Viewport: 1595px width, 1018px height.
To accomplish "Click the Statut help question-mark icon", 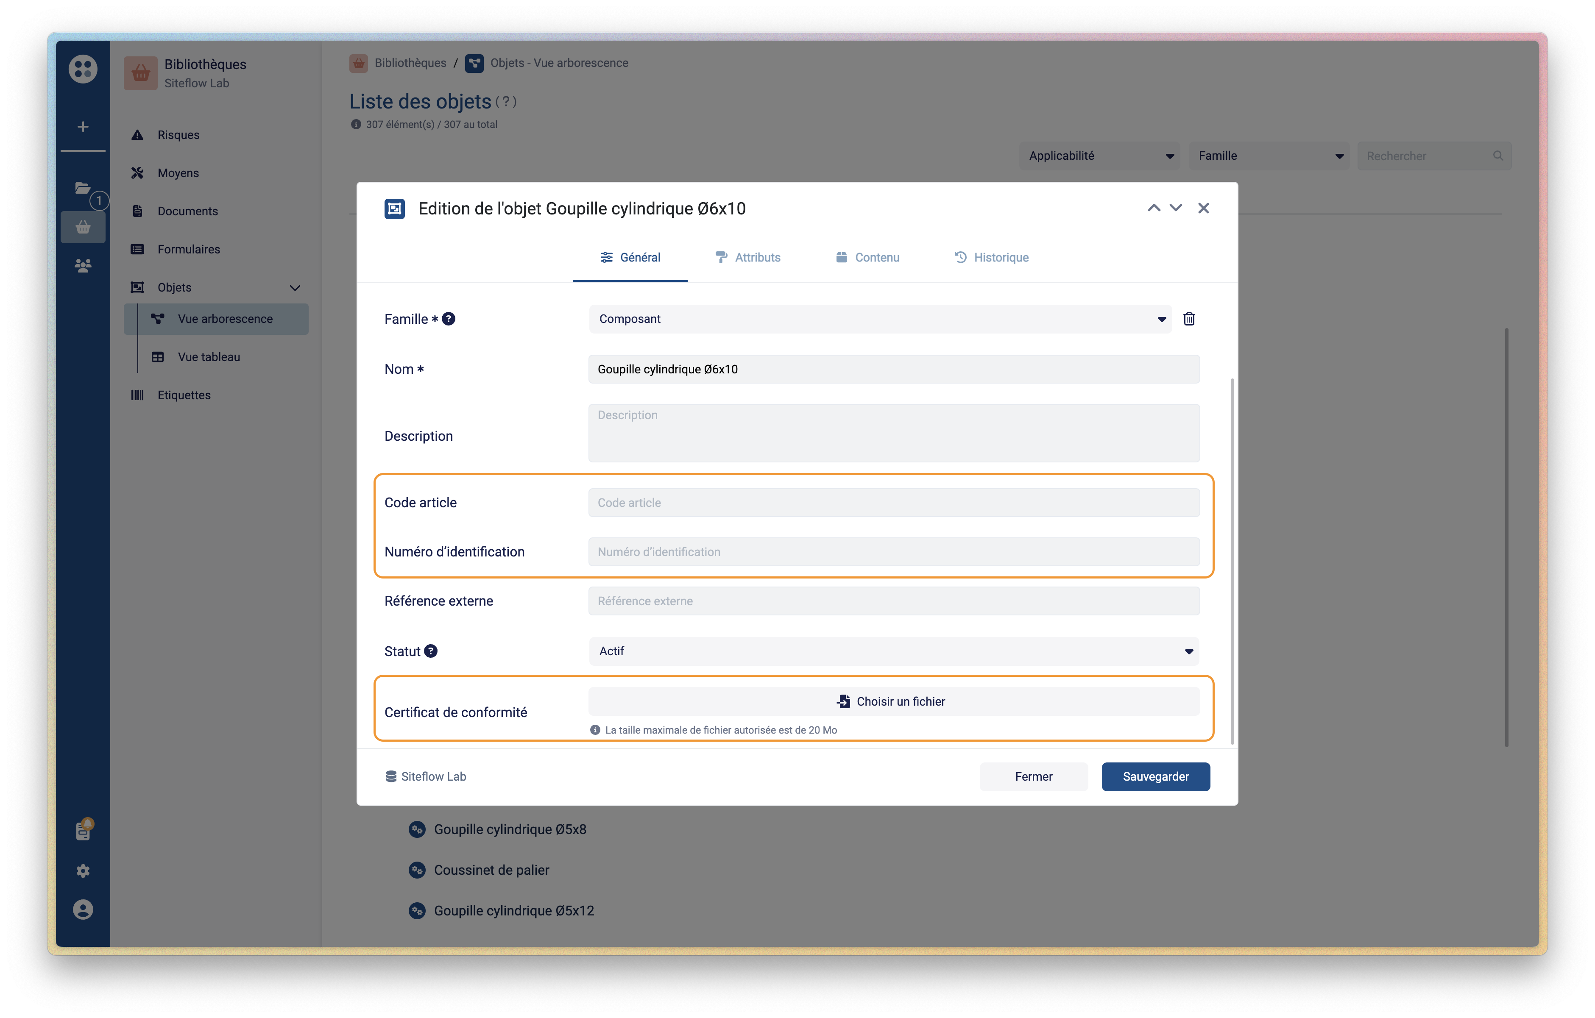I will [x=430, y=651].
